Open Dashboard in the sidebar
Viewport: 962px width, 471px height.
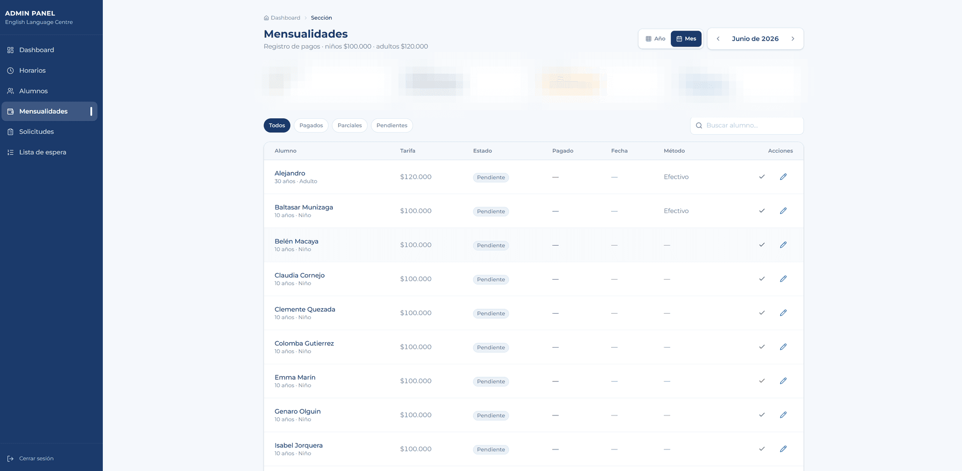tap(50, 50)
